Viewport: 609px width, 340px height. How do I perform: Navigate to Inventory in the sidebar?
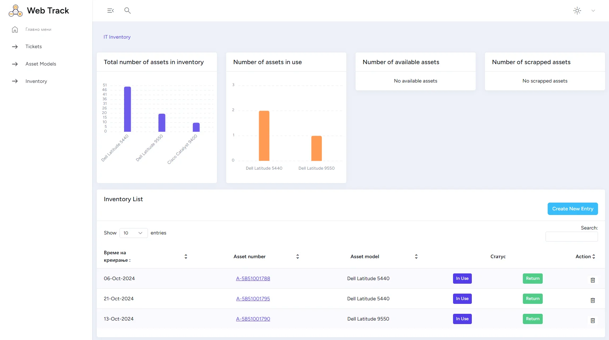pos(36,81)
